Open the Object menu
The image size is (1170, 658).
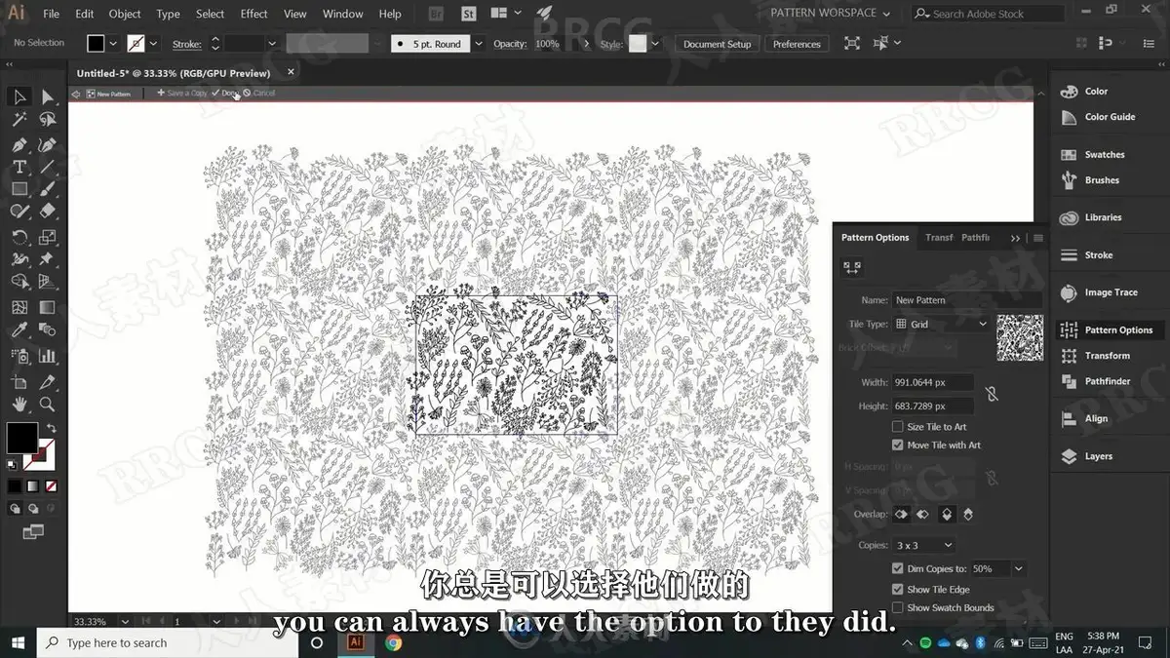[125, 14]
